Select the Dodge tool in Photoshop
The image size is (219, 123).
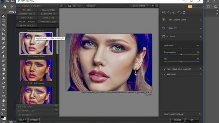tap(3, 79)
